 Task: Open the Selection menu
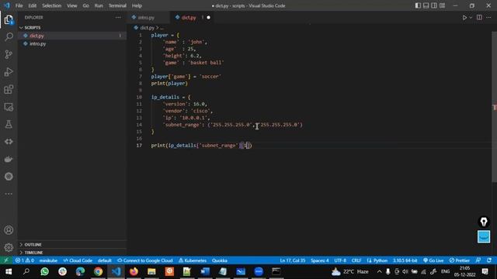(x=52, y=5)
